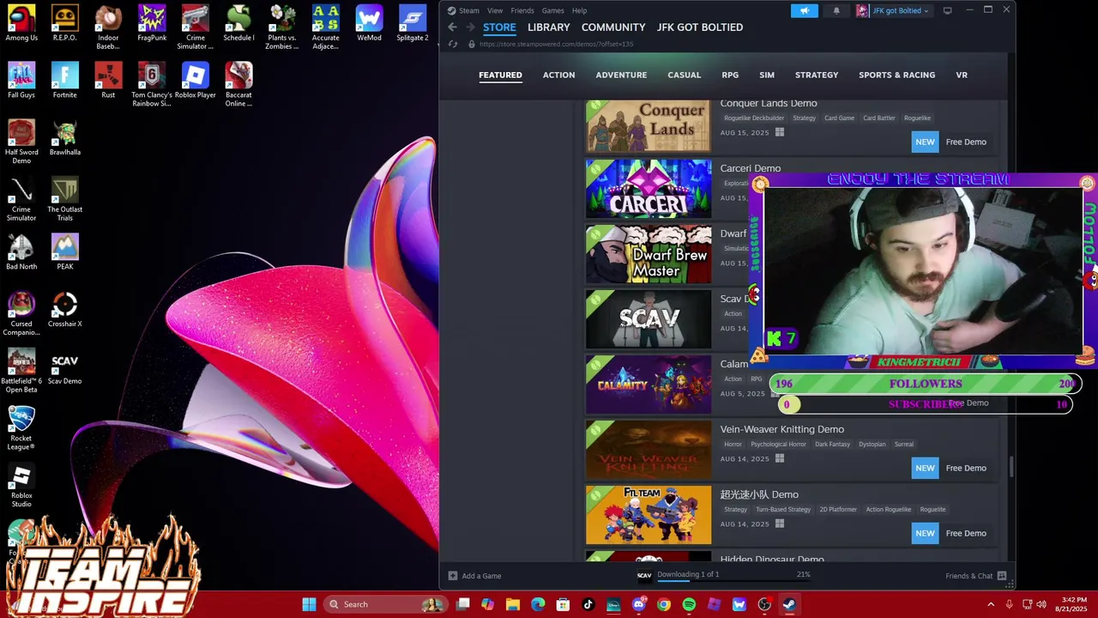Open the R.E.P.O. desktop icon

[x=64, y=24]
